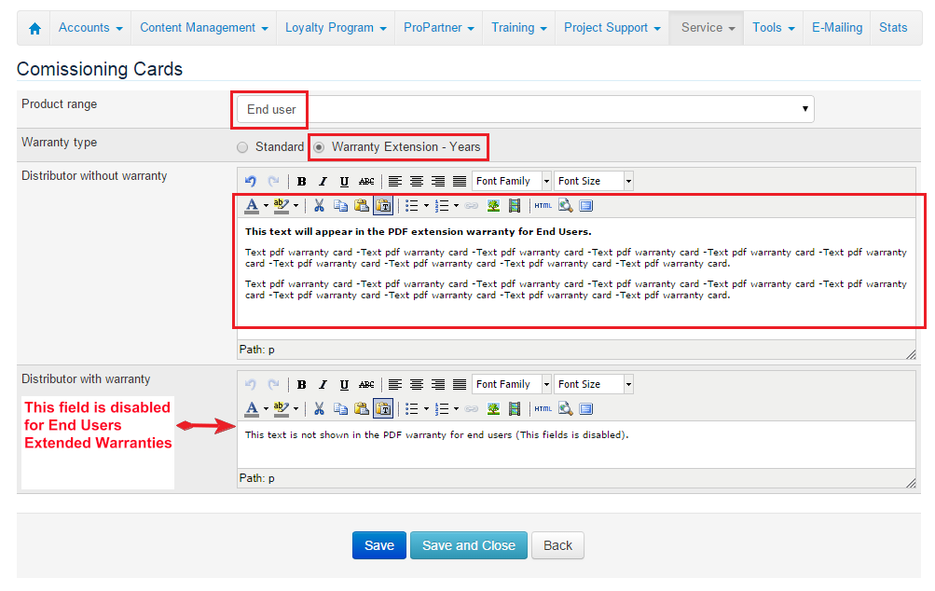Image resolution: width=935 pixels, height=591 pixels.
Task: Open the Loyalty Program menu
Action: 336,28
